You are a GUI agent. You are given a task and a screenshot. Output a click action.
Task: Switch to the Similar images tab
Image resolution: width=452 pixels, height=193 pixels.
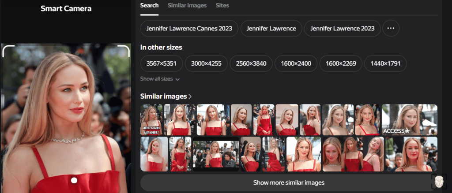(187, 5)
